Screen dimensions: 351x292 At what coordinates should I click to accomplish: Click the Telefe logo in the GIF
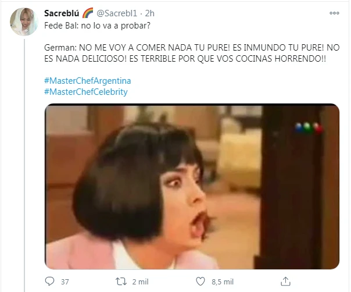point(309,127)
